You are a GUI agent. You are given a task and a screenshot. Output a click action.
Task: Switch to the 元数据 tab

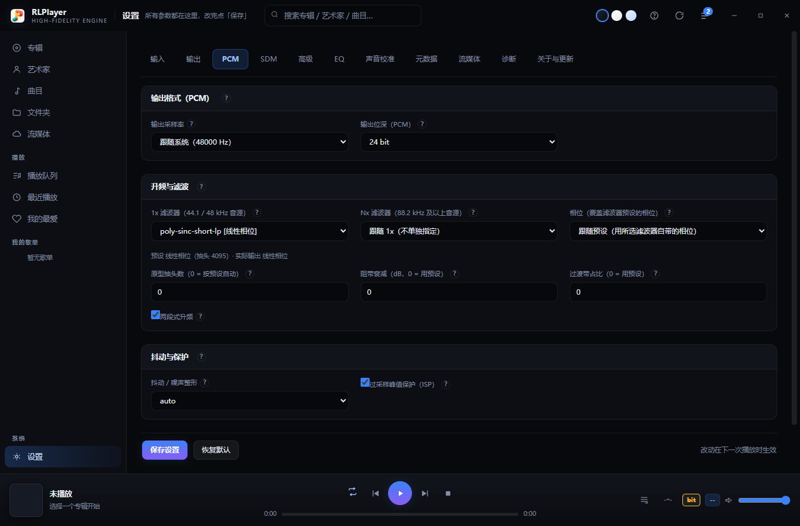(x=426, y=59)
